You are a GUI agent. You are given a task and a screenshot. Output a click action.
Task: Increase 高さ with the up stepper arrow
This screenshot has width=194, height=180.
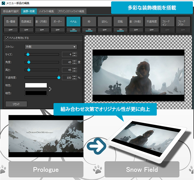pyautogui.click(x=74, y=69)
